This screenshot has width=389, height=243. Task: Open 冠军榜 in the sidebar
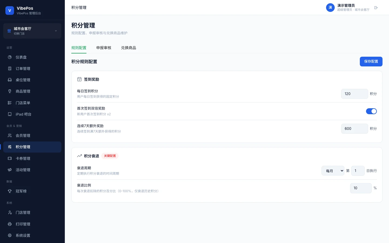(32, 191)
